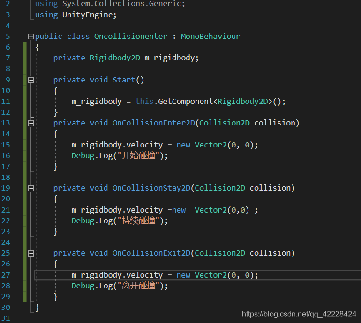
Task: Click line number 27 in the gutter
Action: 6,275
